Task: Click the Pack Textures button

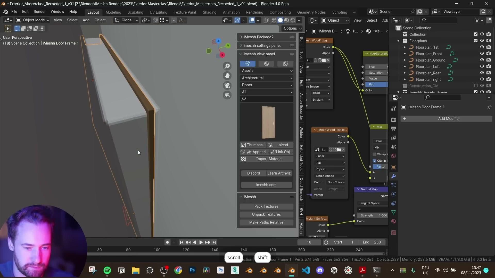Action: click(266, 206)
